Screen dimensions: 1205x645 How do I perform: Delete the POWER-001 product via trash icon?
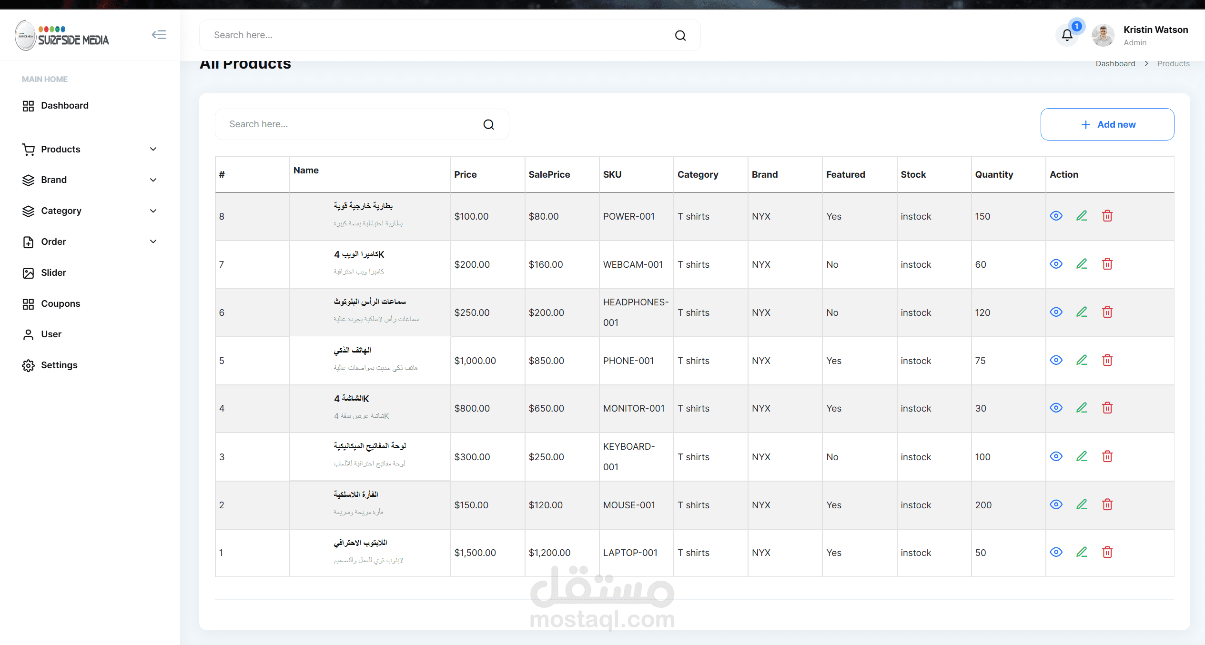(x=1107, y=216)
